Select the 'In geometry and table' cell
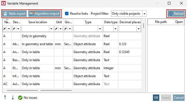 click(x=38, y=44)
